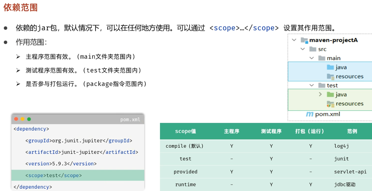Collapse the maven-projectA tree node

[x=294, y=40]
